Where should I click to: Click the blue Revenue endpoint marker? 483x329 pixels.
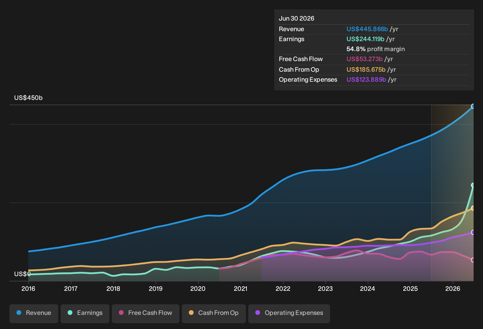(473, 106)
